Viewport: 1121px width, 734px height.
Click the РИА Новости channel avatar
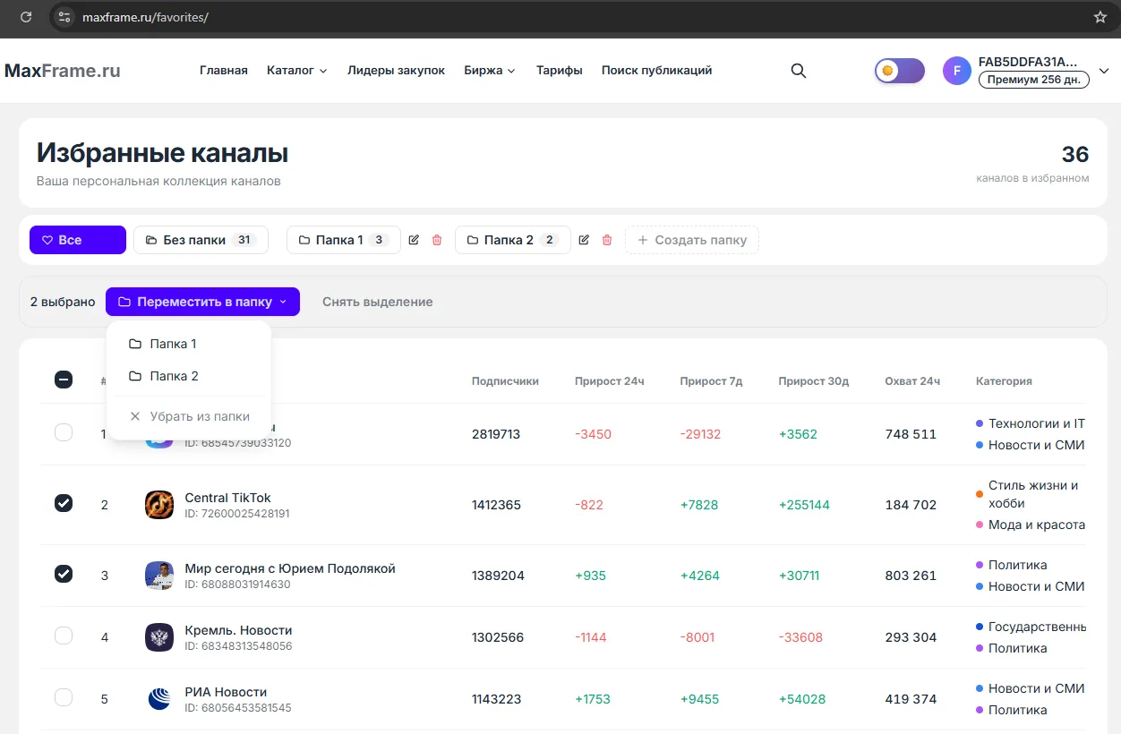(159, 699)
